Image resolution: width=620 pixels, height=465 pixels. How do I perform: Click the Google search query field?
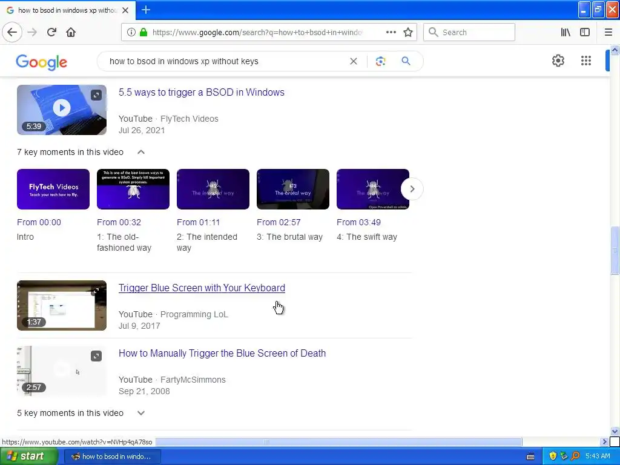click(225, 61)
